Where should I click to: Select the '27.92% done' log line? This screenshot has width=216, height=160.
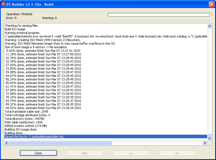click(x=106, y=65)
